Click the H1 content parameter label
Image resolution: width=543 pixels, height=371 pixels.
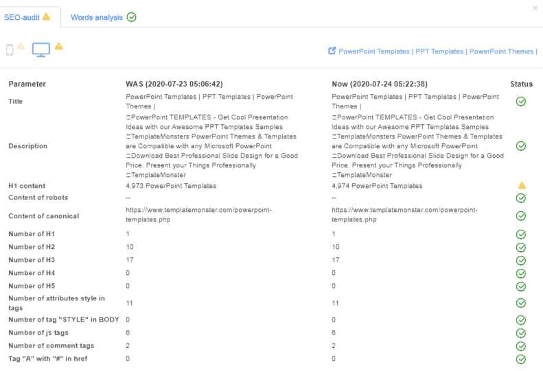27,186
